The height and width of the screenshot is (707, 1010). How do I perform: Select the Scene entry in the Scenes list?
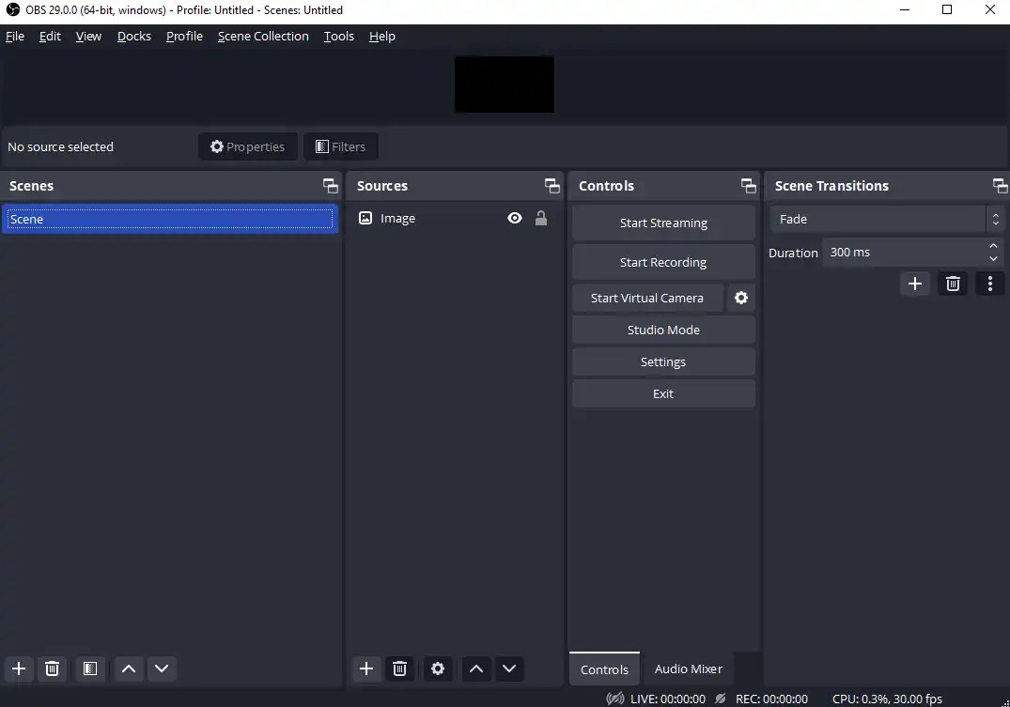(x=170, y=218)
